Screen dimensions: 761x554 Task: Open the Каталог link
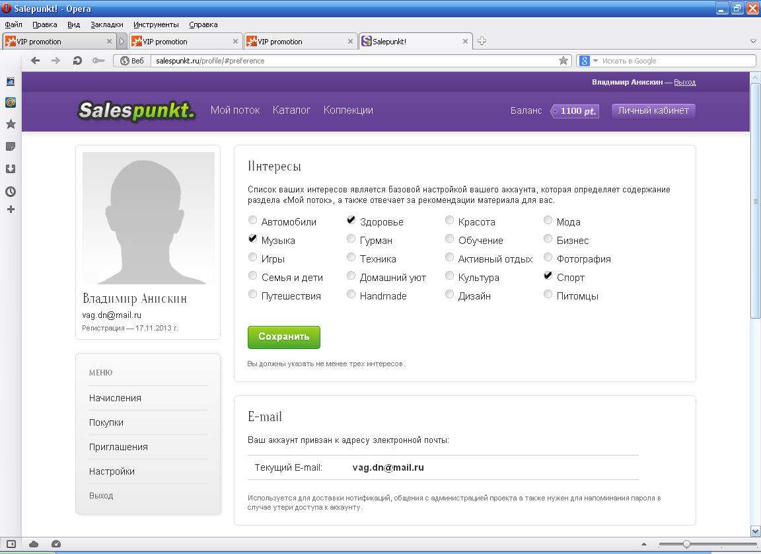coord(291,110)
